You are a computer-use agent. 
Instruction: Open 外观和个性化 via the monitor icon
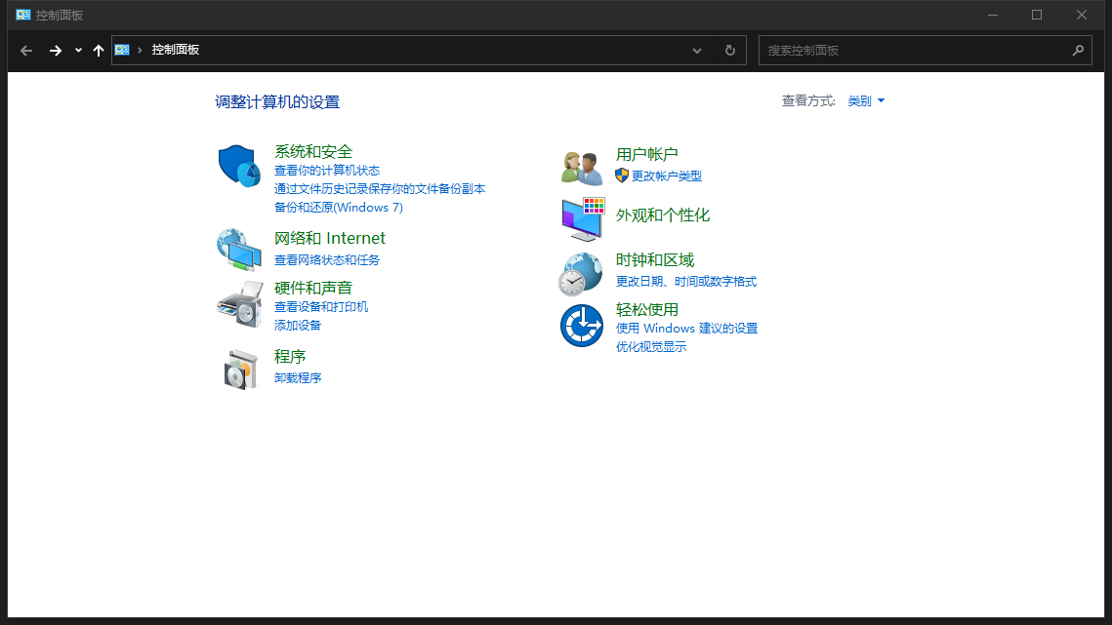tap(581, 219)
